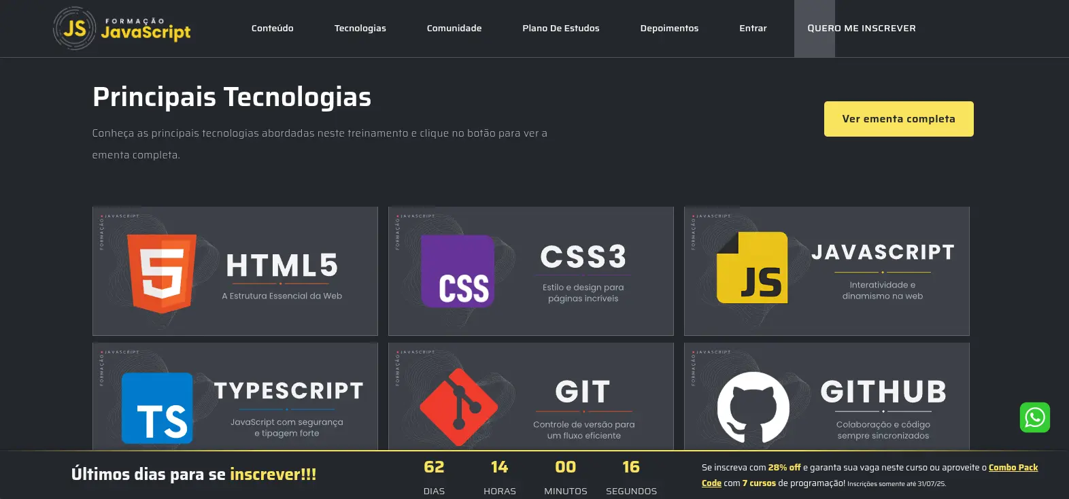Image resolution: width=1069 pixels, height=499 pixels.
Task: Click the 00 MINUTOS countdown value
Action: (565, 467)
